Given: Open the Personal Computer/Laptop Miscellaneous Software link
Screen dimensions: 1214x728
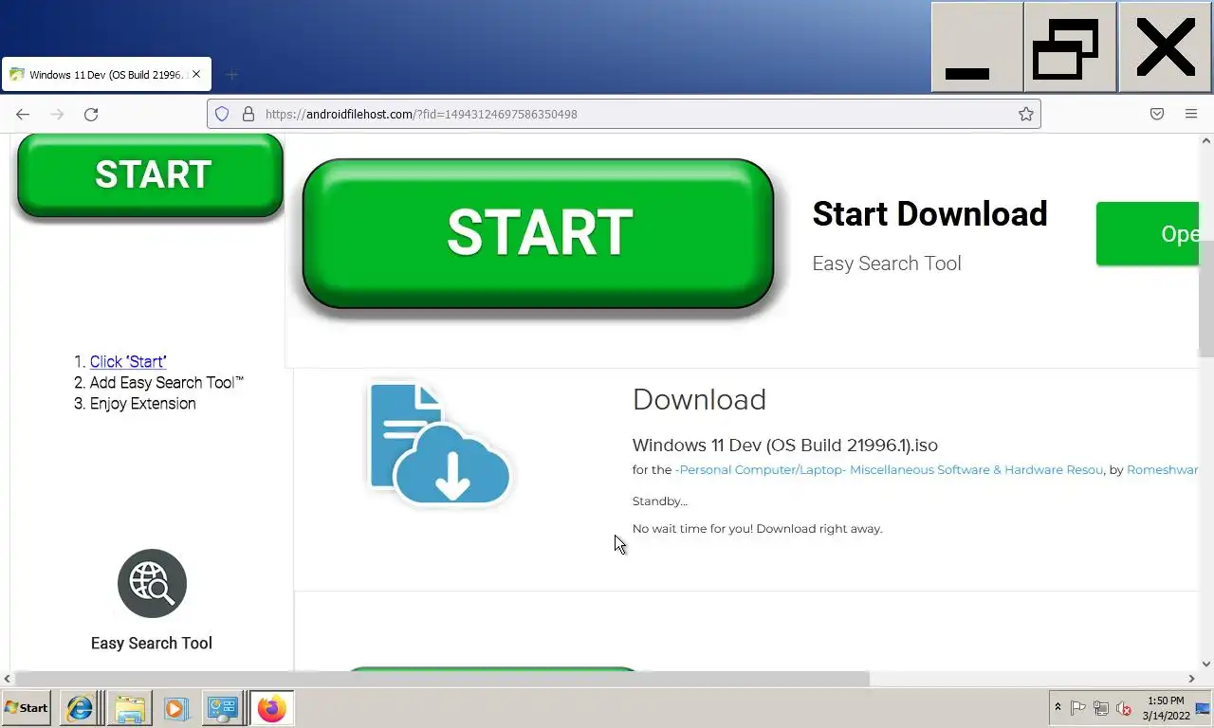Looking at the screenshot, I should (x=889, y=470).
